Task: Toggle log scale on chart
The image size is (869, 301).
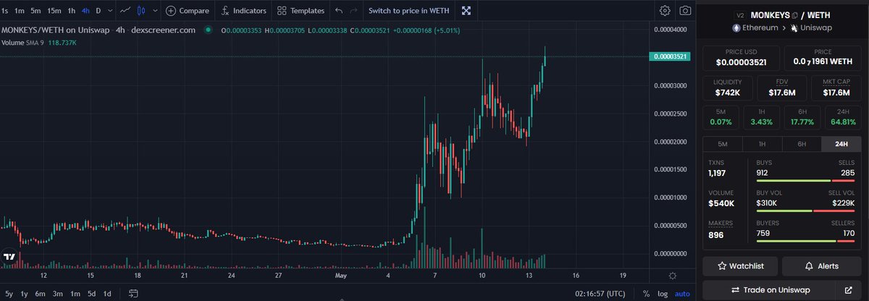Action: point(663,294)
